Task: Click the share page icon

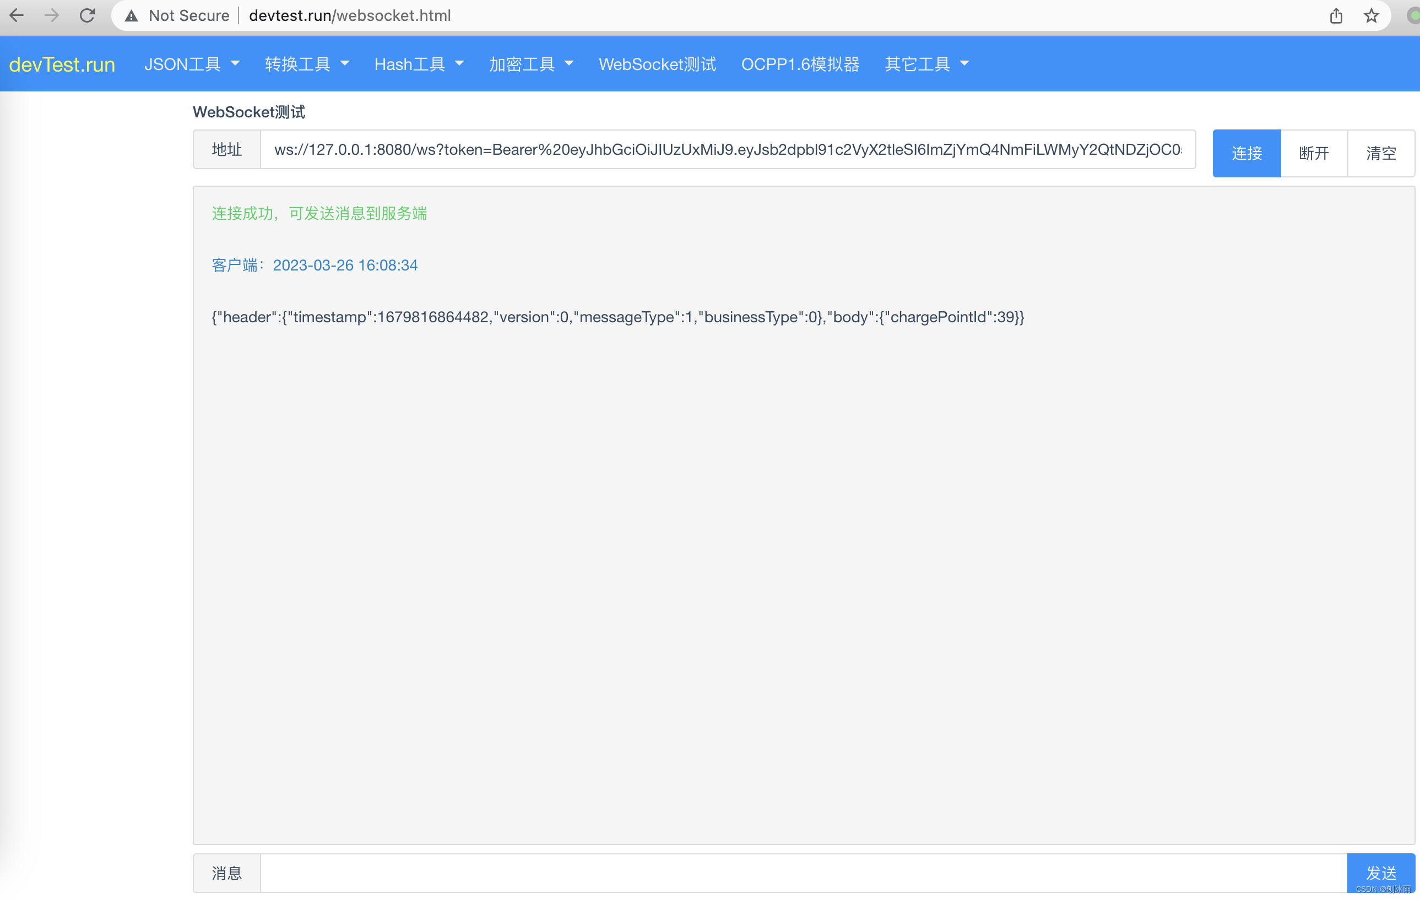Action: coord(1336,16)
